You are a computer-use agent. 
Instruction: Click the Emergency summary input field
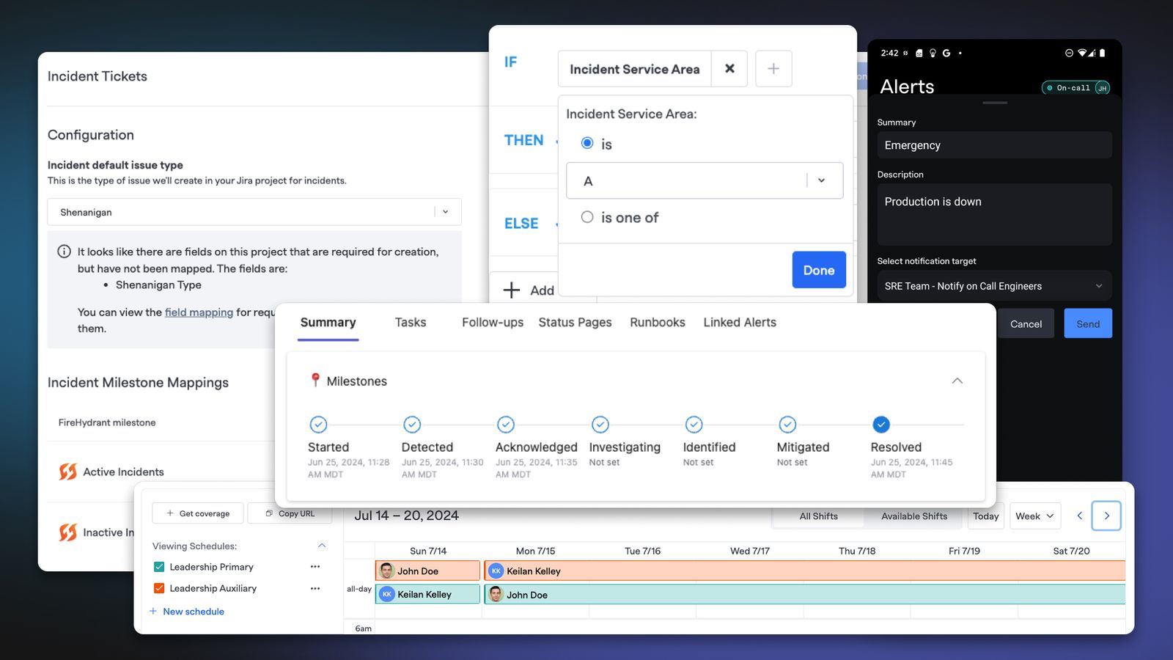994,145
